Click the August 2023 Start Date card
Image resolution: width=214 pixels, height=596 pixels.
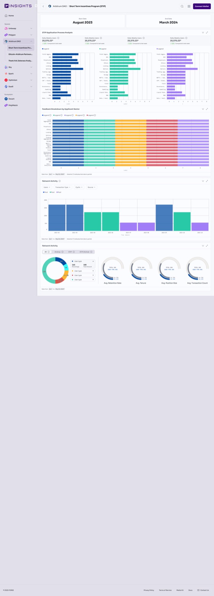(x=83, y=21)
